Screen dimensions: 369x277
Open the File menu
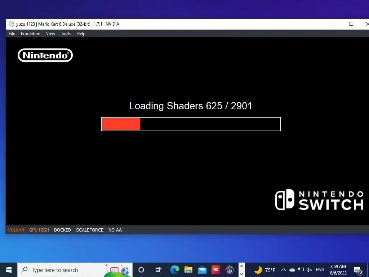point(12,34)
